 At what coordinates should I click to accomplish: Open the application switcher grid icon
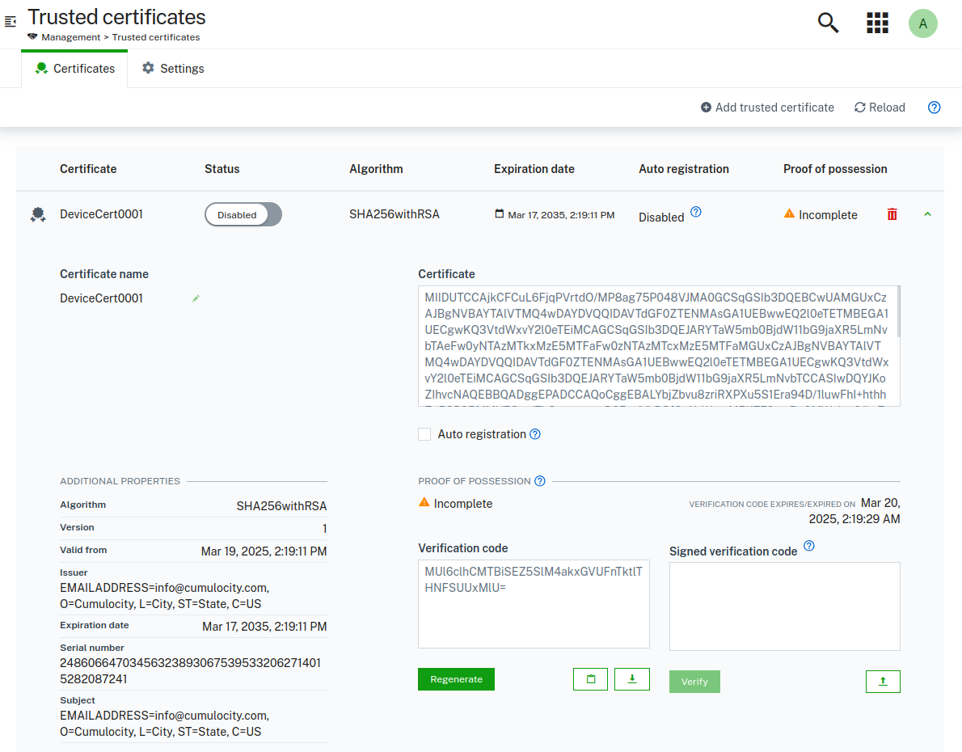[877, 23]
